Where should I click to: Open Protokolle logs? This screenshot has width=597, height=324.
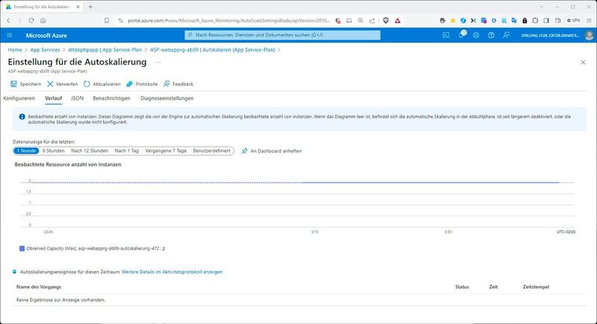pyautogui.click(x=142, y=84)
